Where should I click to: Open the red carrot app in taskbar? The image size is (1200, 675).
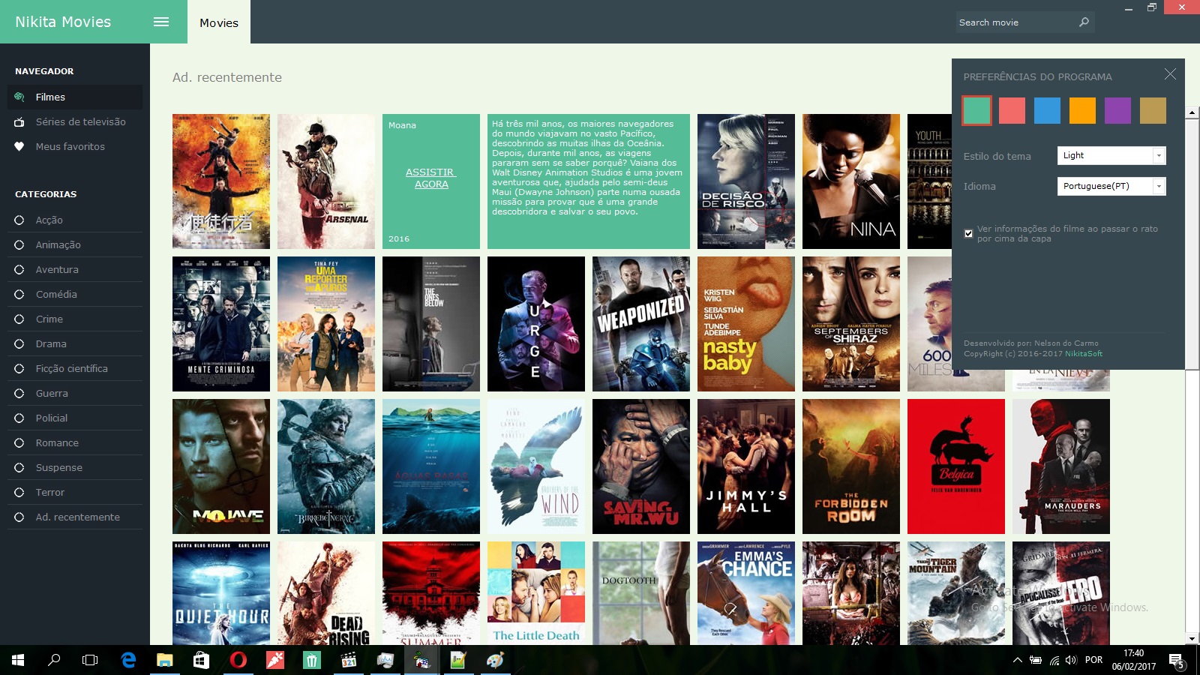pos(274,660)
